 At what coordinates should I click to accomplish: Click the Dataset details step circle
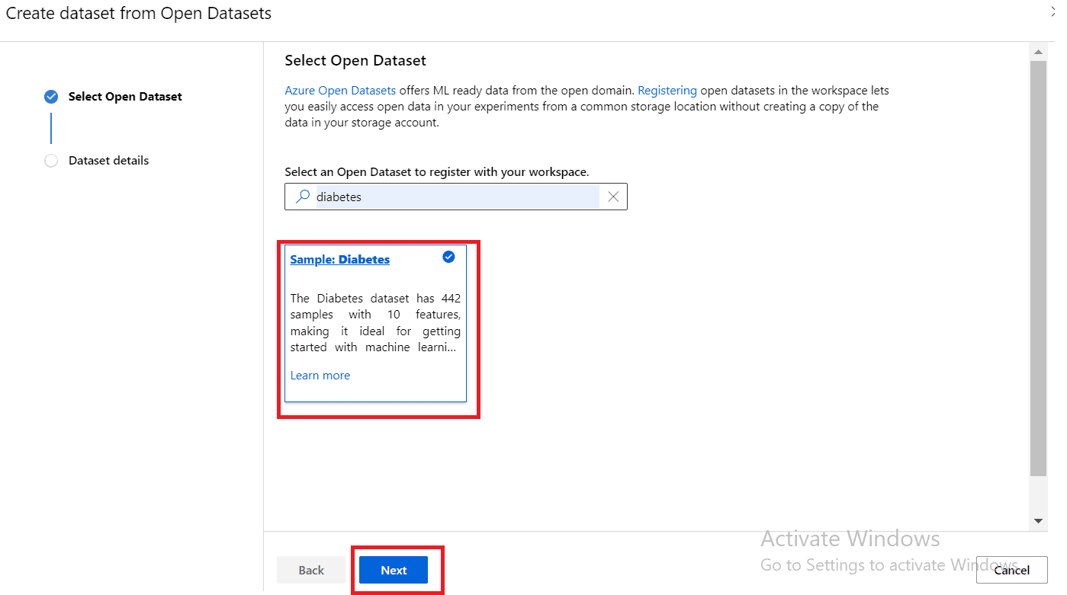51,161
